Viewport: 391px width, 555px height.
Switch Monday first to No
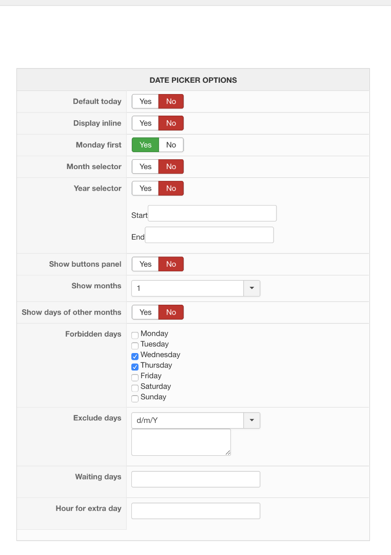171,145
